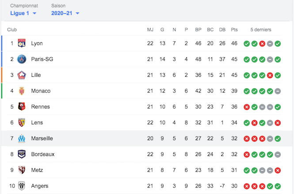Click Angers' last green win indicator
Screen dimensions: 294x194
278,187
